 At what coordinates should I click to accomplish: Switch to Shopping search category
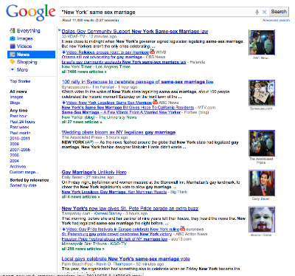pyautogui.click(x=27, y=62)
